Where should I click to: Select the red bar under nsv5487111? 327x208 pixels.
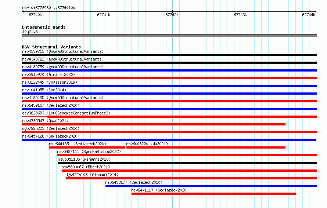coord(187,155)
